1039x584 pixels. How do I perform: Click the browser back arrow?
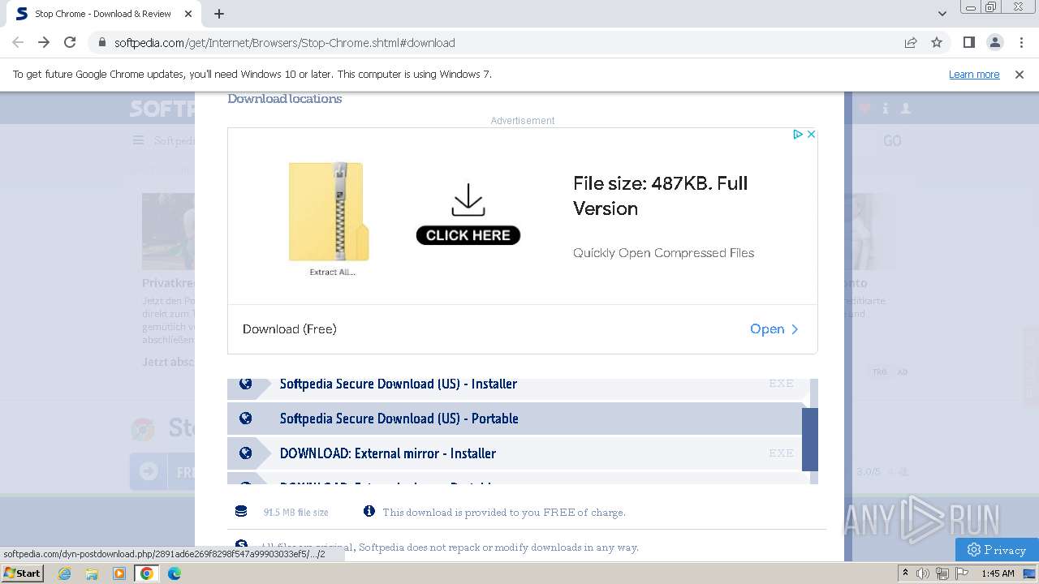[x=18, y=42]
